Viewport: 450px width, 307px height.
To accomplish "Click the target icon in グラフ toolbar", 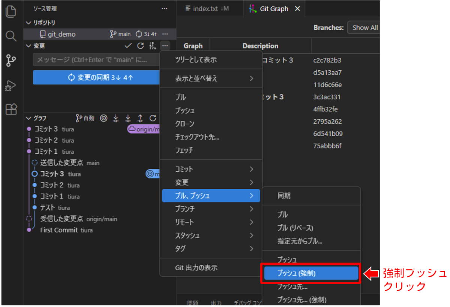I will tap(104, 118).
